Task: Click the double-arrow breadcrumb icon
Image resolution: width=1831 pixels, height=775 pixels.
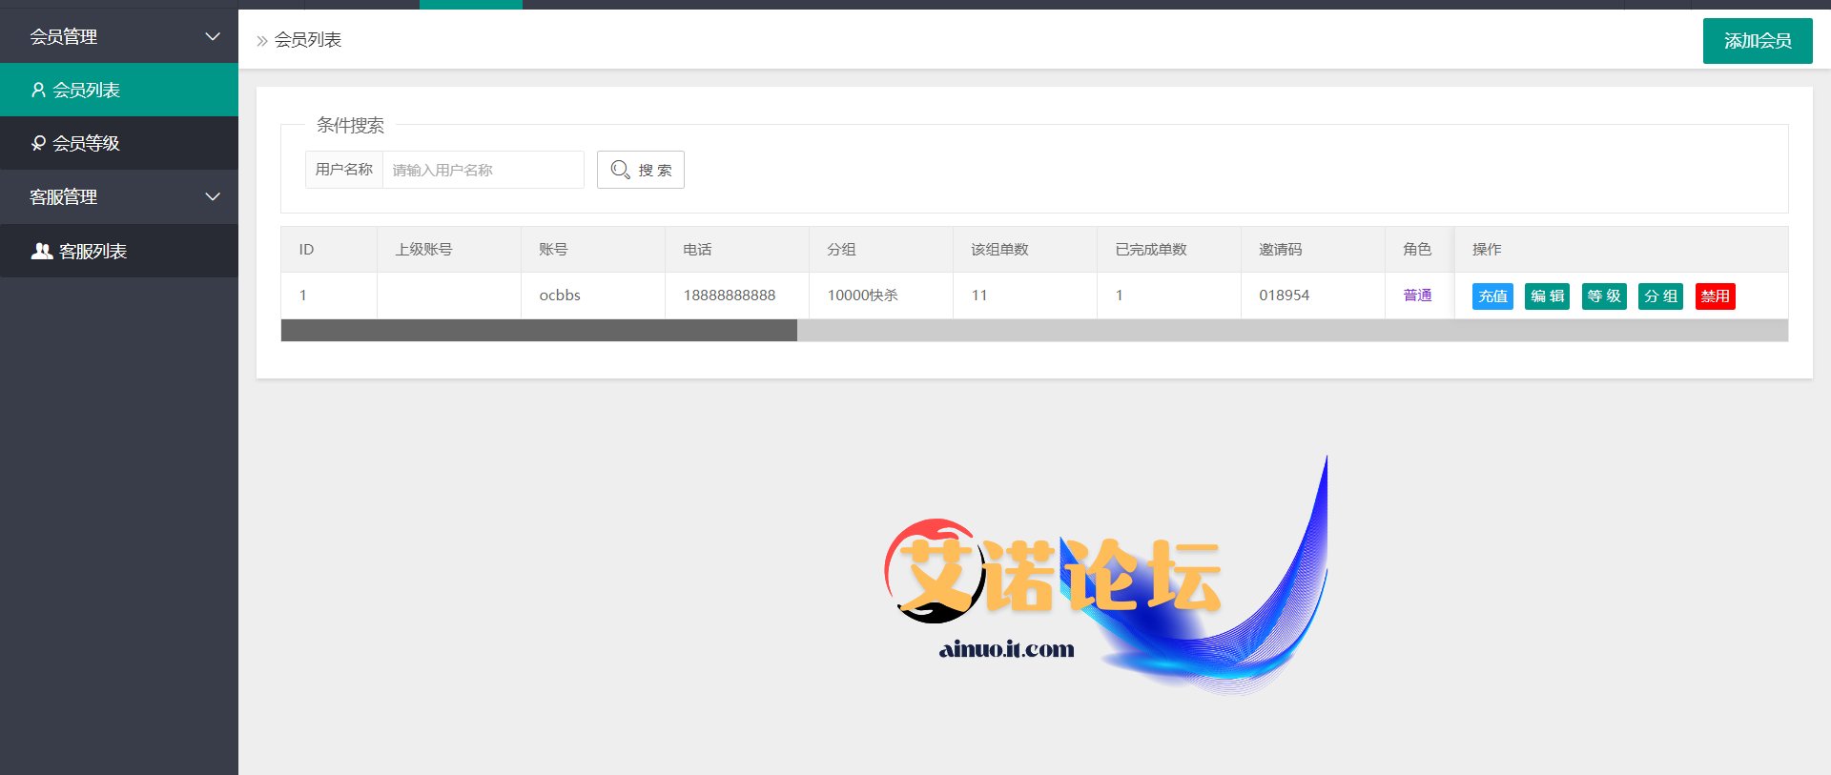Action: pyautogui.click(x=262, y=41)
